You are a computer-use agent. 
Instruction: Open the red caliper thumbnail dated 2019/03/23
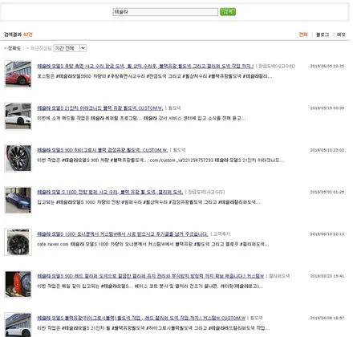(x=18, y=284)
